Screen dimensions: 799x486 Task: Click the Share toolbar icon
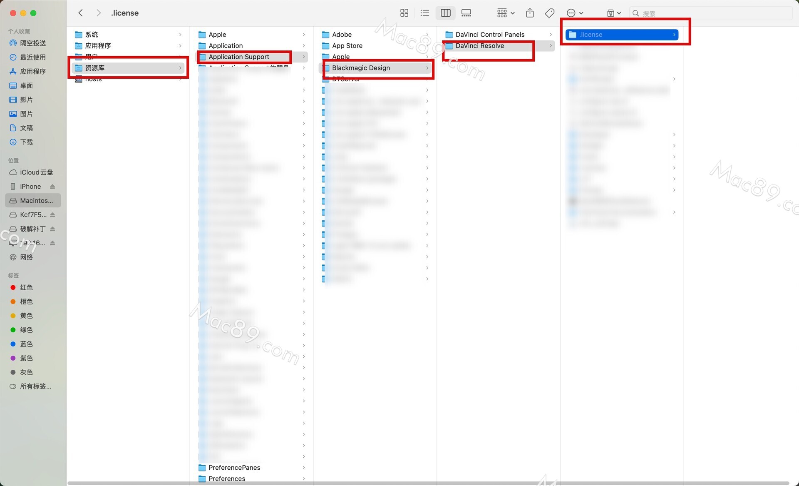530,13
